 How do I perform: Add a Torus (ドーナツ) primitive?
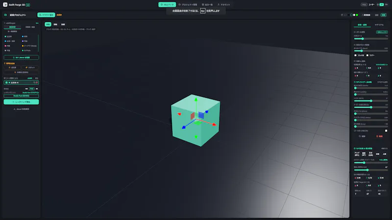[x=29, y=46]
